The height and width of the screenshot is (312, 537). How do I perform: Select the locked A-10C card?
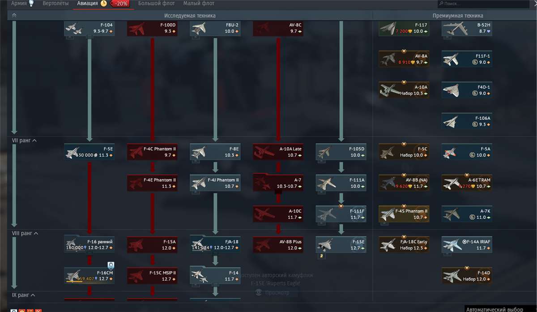point(278,214)
